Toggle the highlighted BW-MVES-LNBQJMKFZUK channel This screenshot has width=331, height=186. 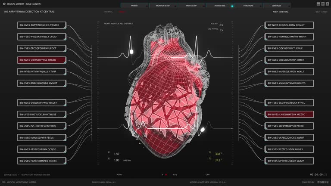290,115
